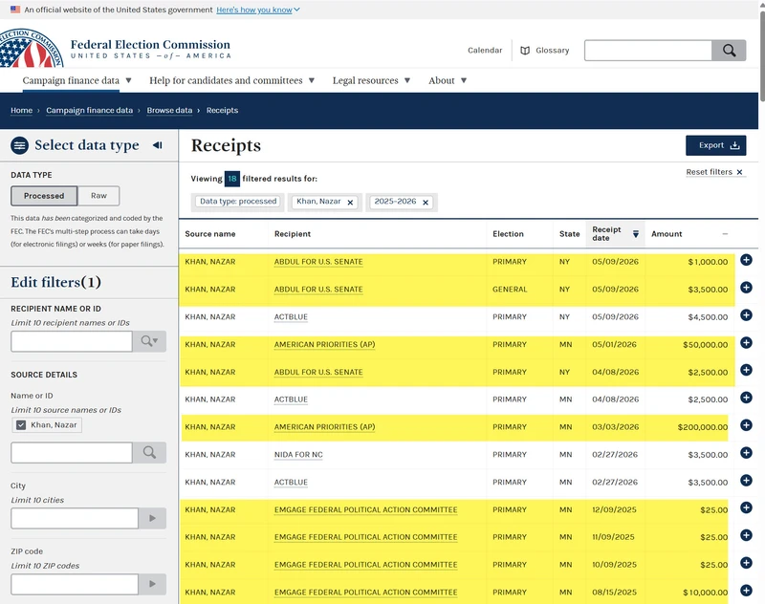
Task: Uncheck the Khan, Nazar source checkbox
Action: [21, 425]
